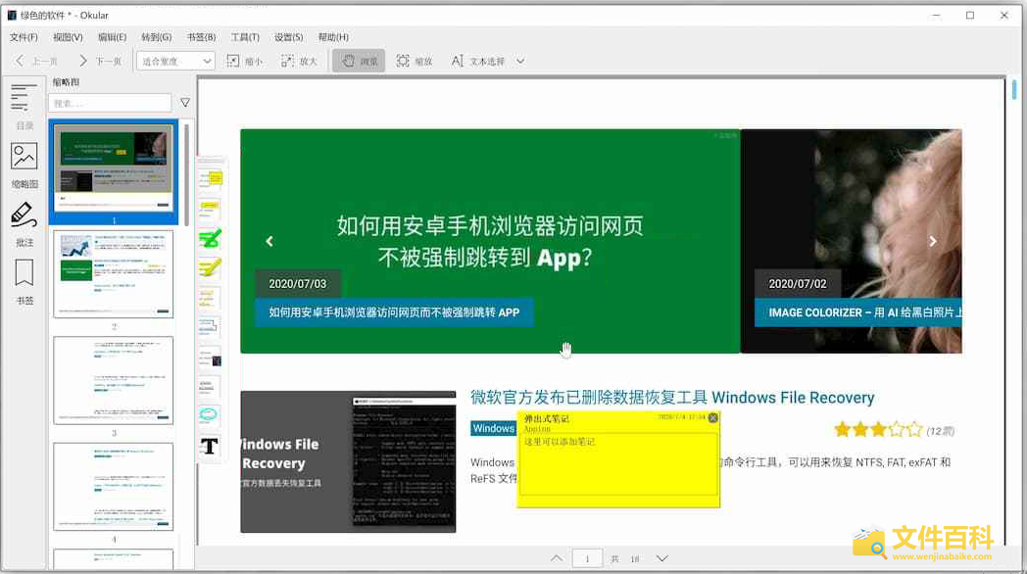This screenshot has height=574, width=1027.
Task: Click the thumbnail filter funnel icon
Action: pos(185,103)
